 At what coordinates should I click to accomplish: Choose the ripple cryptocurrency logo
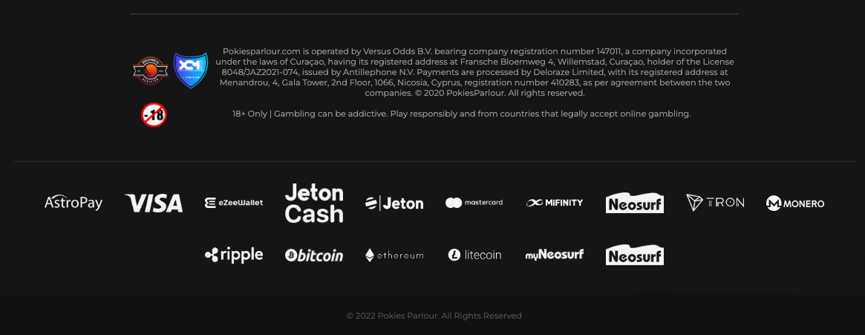click(234, 255)
